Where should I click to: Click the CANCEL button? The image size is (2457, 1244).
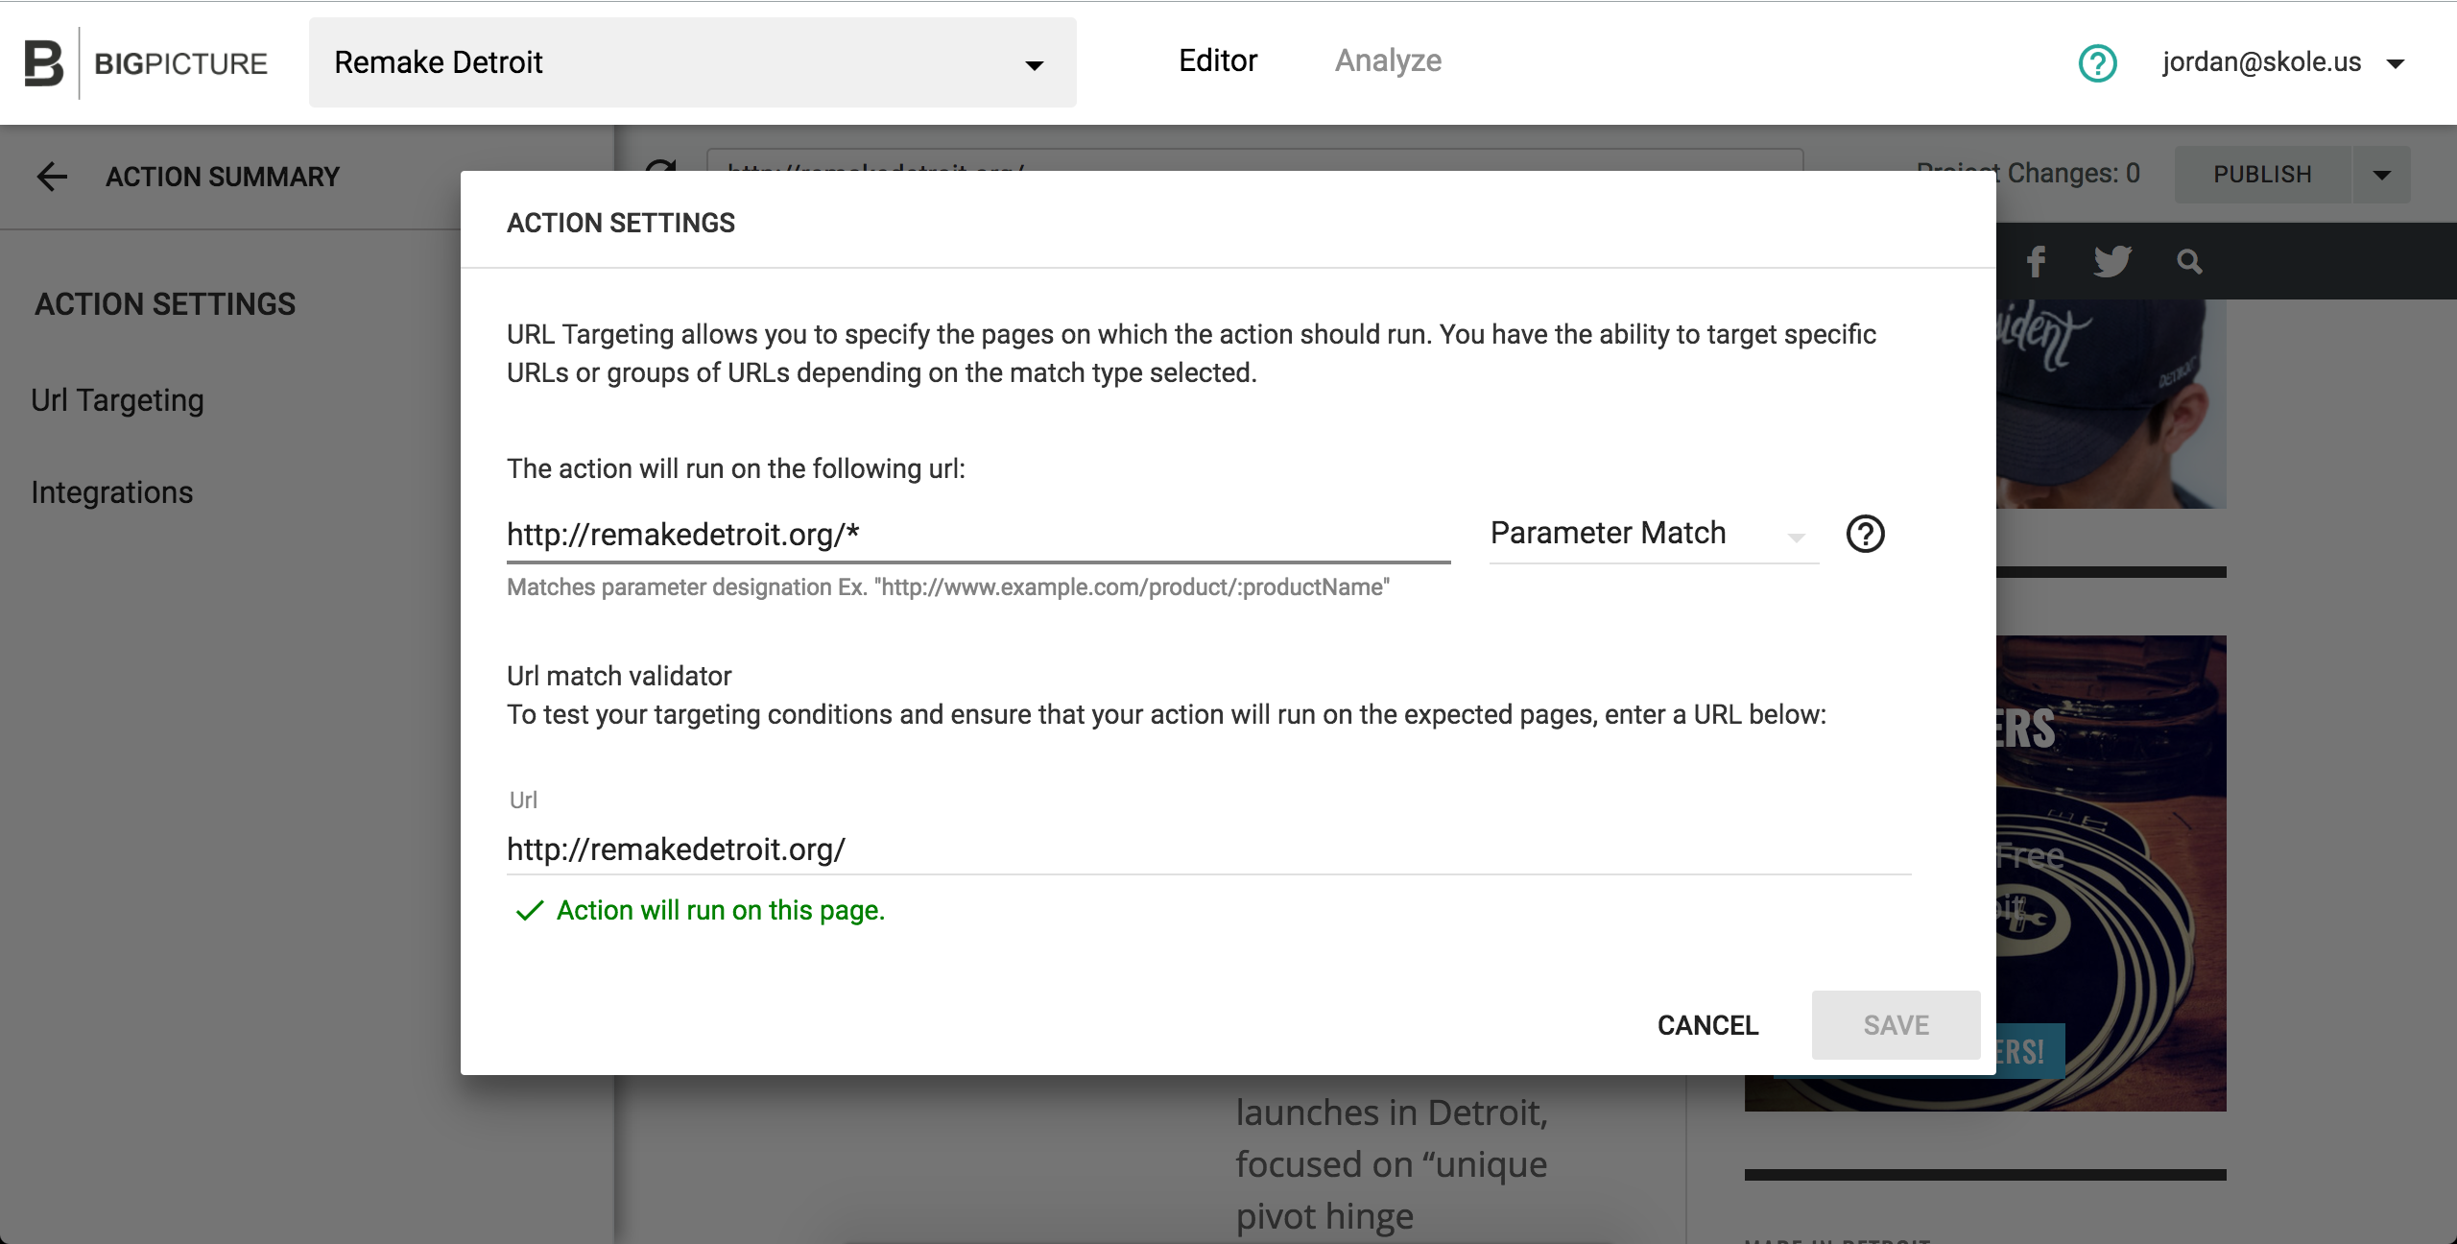pyautogui.click(x=1707, y=1025)
